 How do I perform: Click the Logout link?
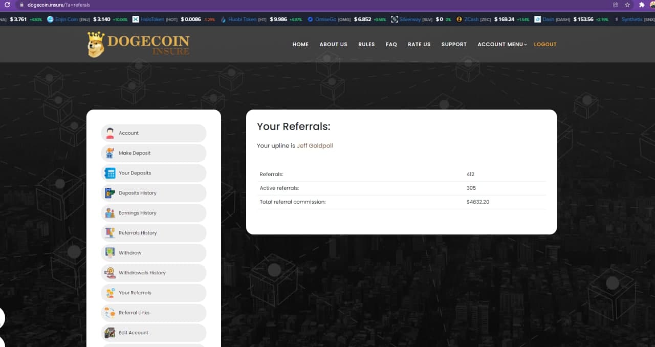[x=545, y=45]
